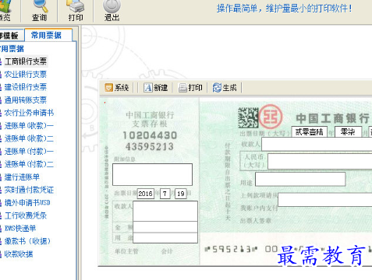
Task: Click the cheque 收款人 input field
Action: 317,144
